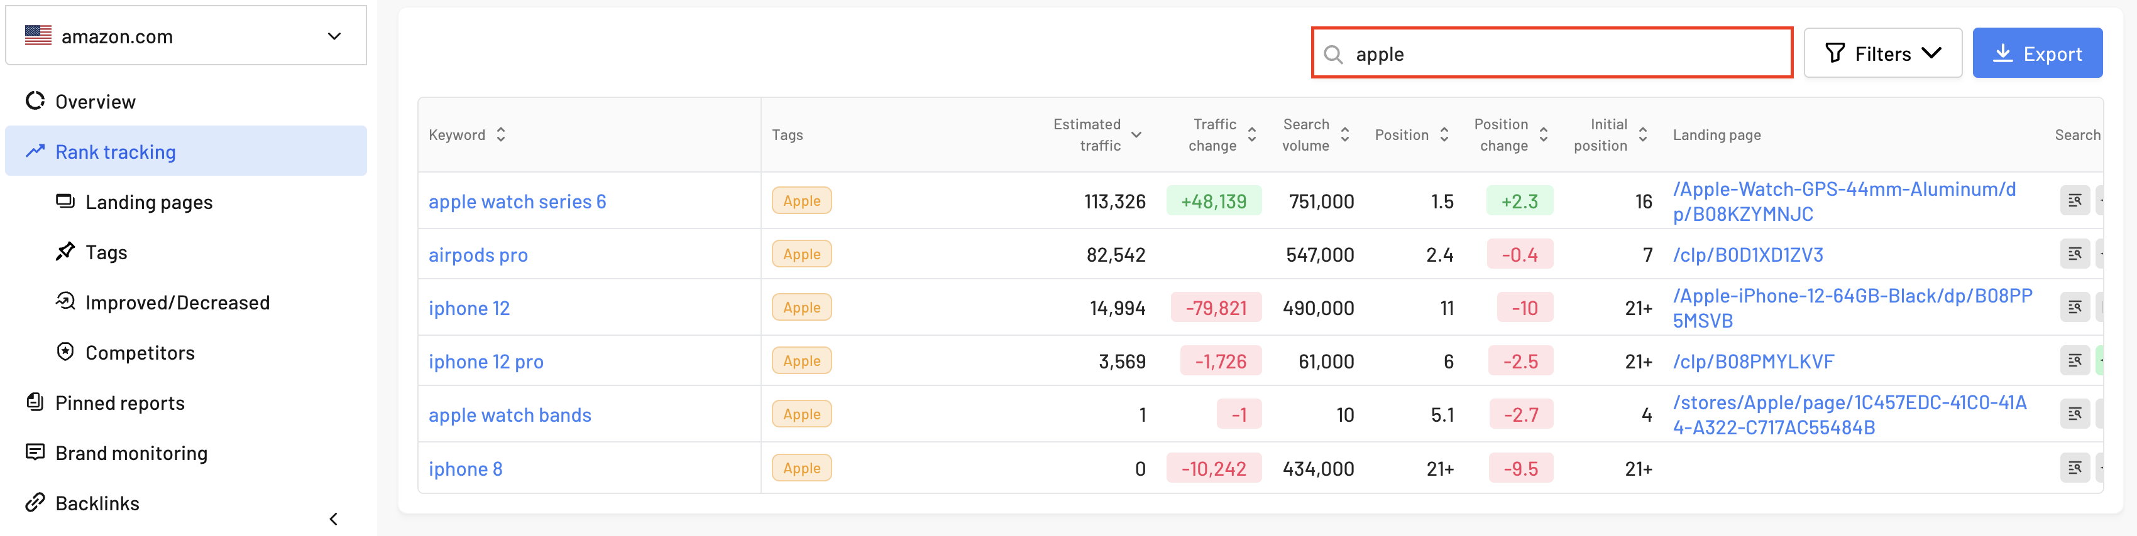The height and width of the screenshot is (536, 2137).
Task: Open Brand monitoring menu item
Action: [x=186, y=453]
